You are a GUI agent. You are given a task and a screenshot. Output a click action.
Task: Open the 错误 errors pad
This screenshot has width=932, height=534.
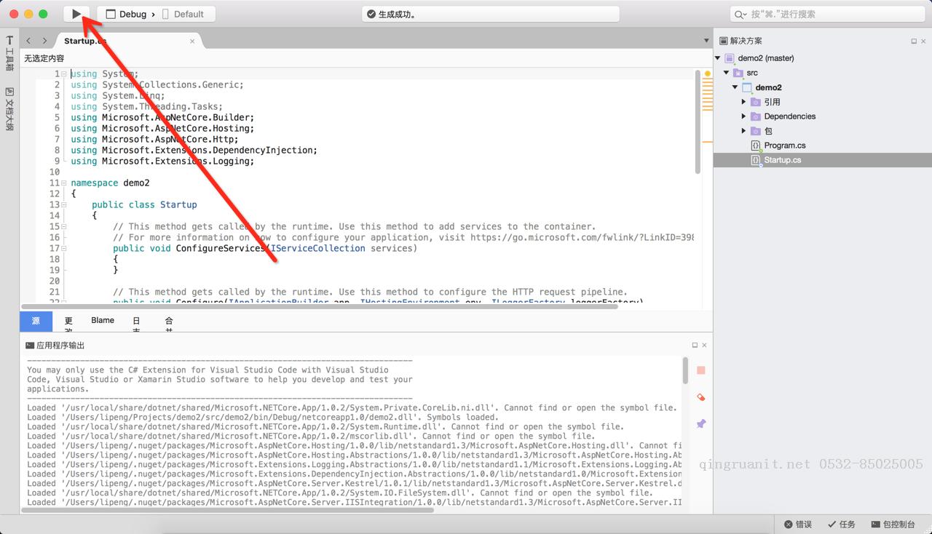798,525
